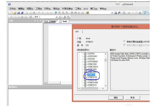Image resolution: width=168 pixels, height=106 pixels.
Task: Open arrow next to window layout button
Action: click(147, 13)
